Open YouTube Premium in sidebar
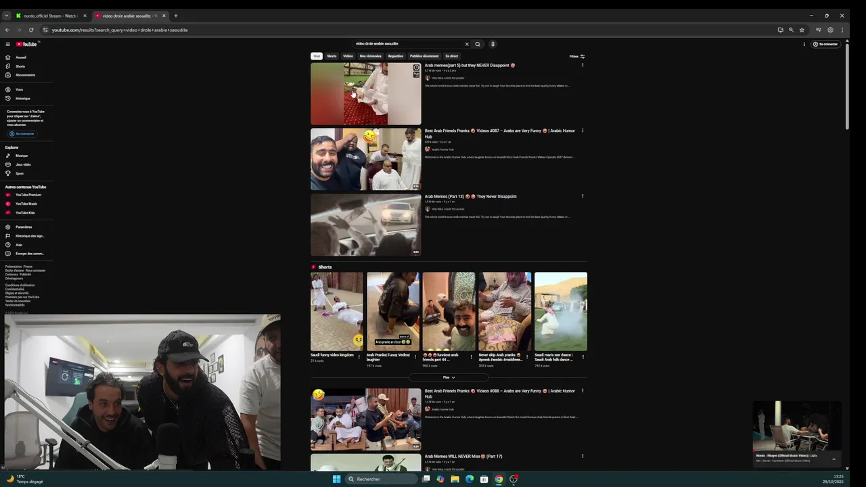Viewport: 866px width, 487px height. 28,195
